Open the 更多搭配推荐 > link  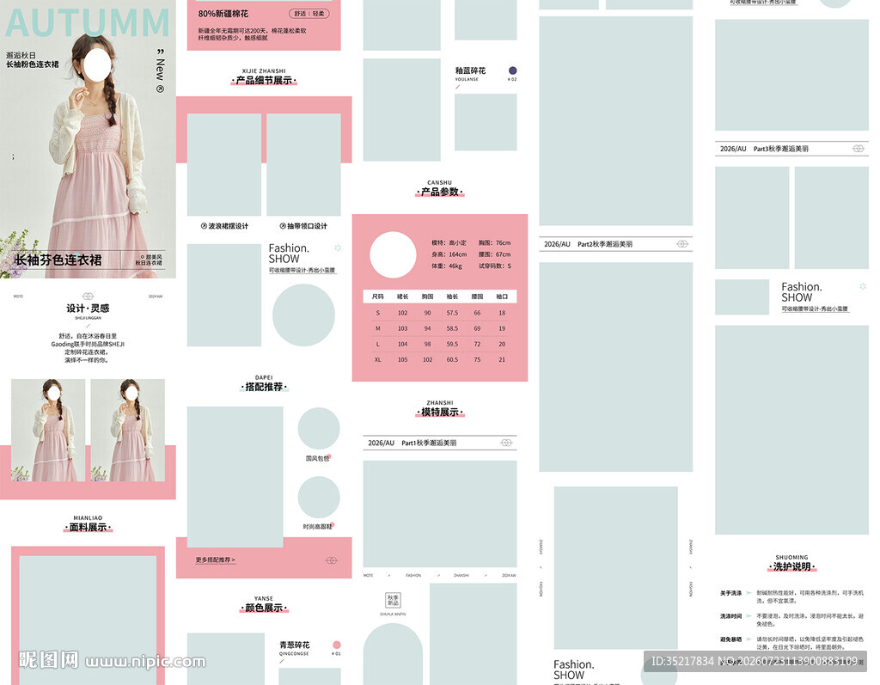tap(216, 560)
